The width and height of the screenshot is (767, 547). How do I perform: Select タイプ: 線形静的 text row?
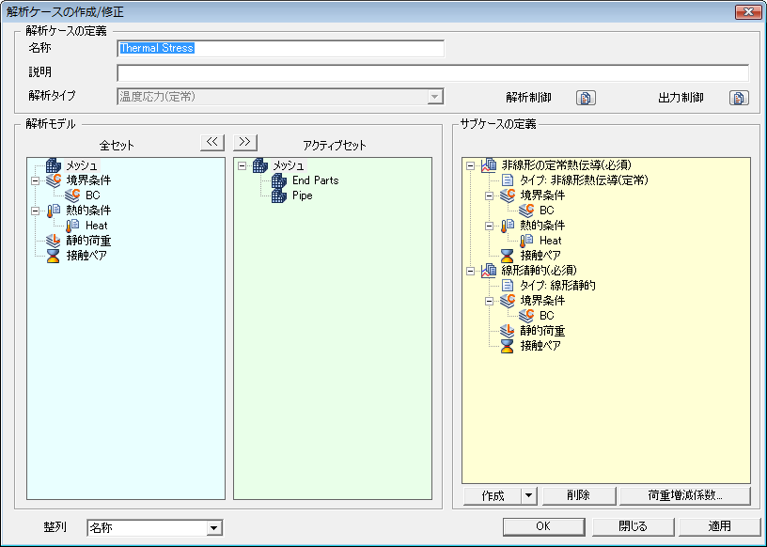557,285
